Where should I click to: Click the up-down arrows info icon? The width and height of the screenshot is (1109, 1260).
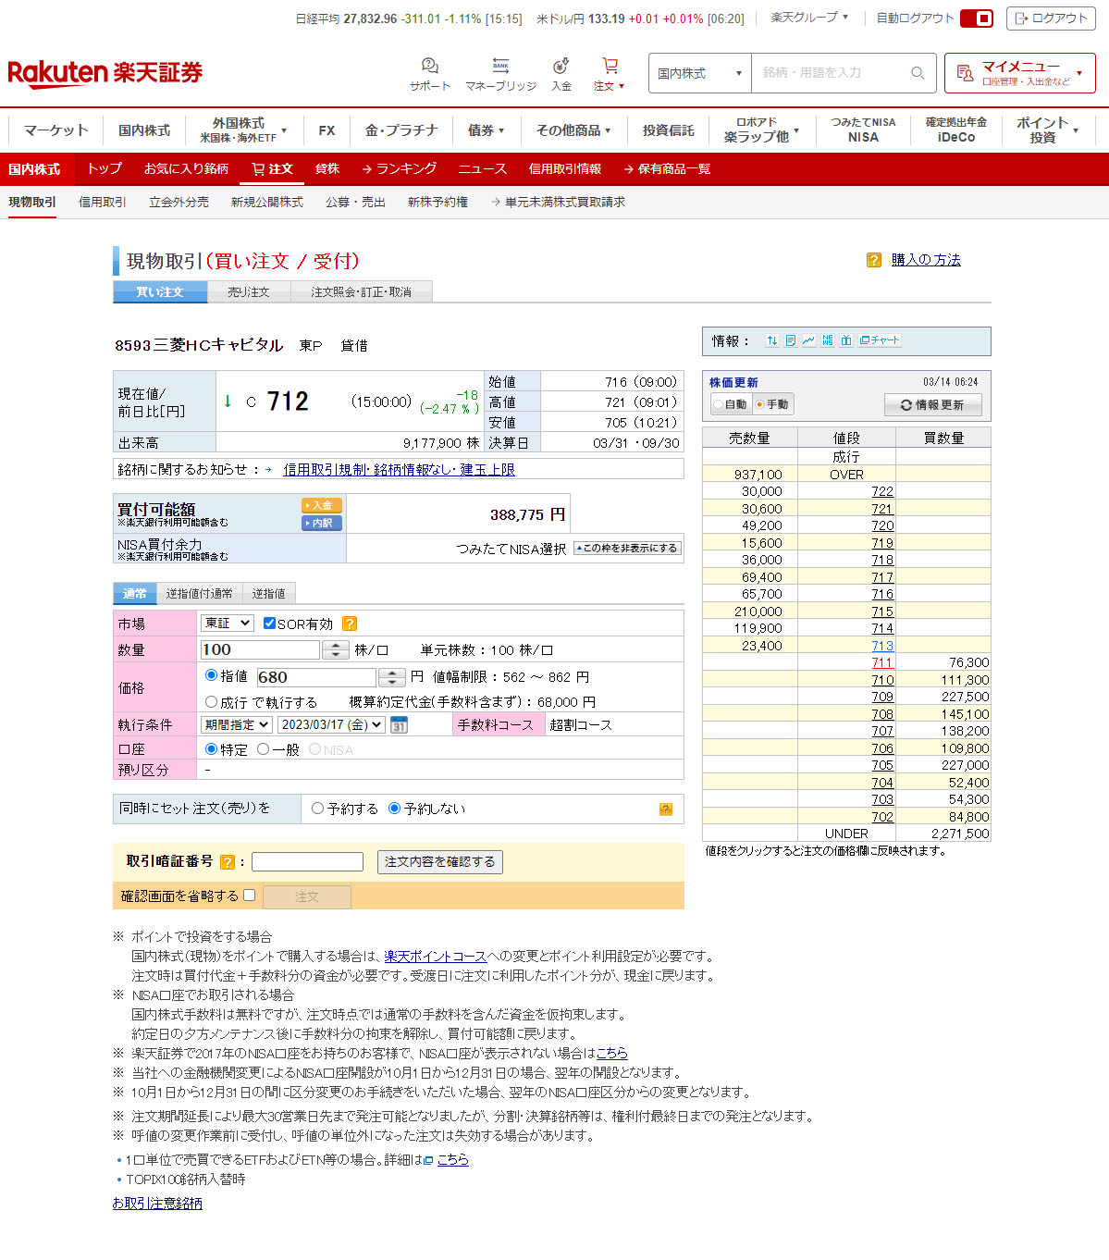[771, 340]
